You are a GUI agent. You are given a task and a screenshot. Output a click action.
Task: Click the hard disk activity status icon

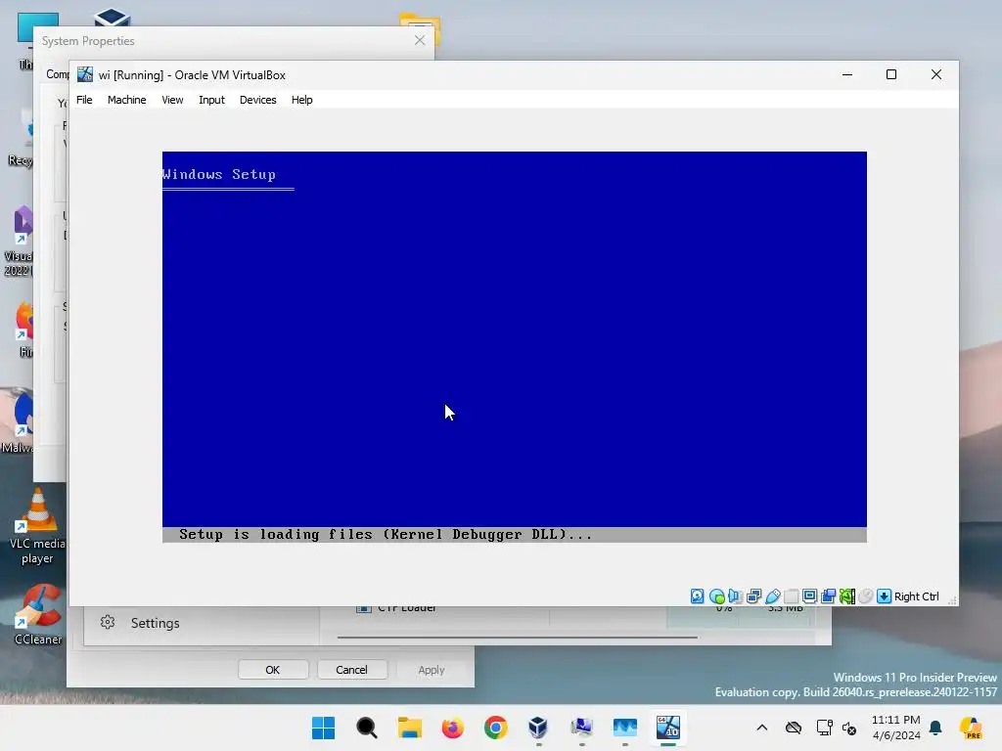[697, 596]
